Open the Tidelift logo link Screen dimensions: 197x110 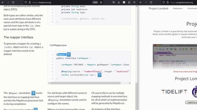click(x=174, y=92)
